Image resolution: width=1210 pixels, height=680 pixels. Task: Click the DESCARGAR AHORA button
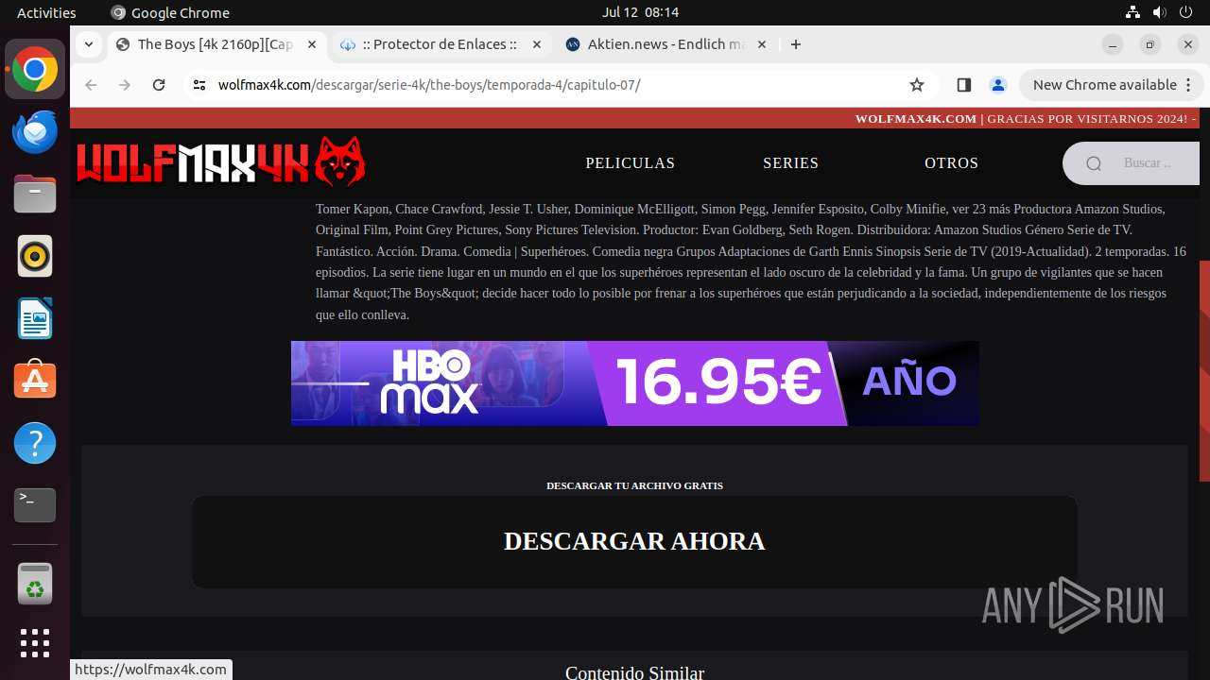pyautogui.click(x=634, y=541)
